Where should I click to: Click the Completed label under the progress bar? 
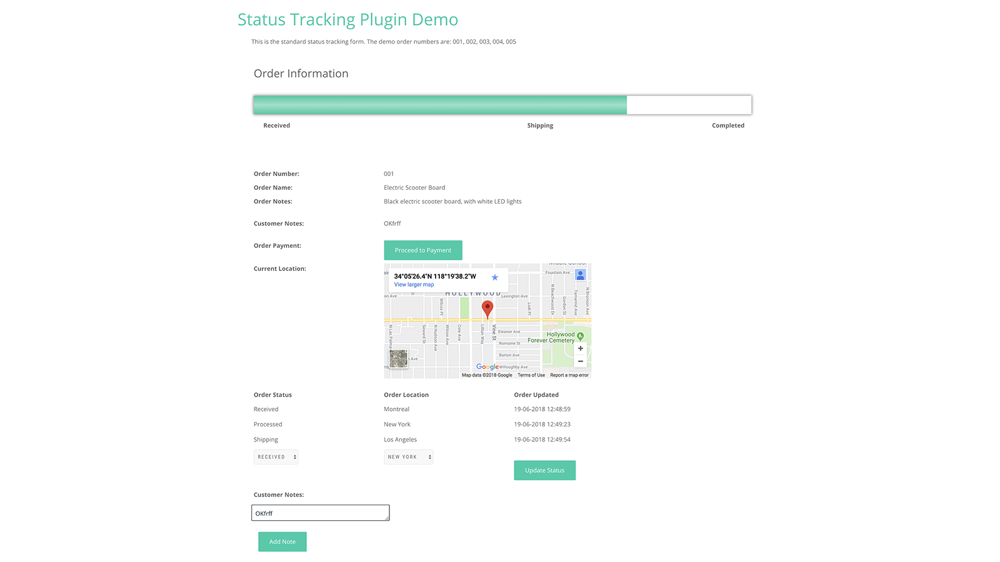[728, 126]
